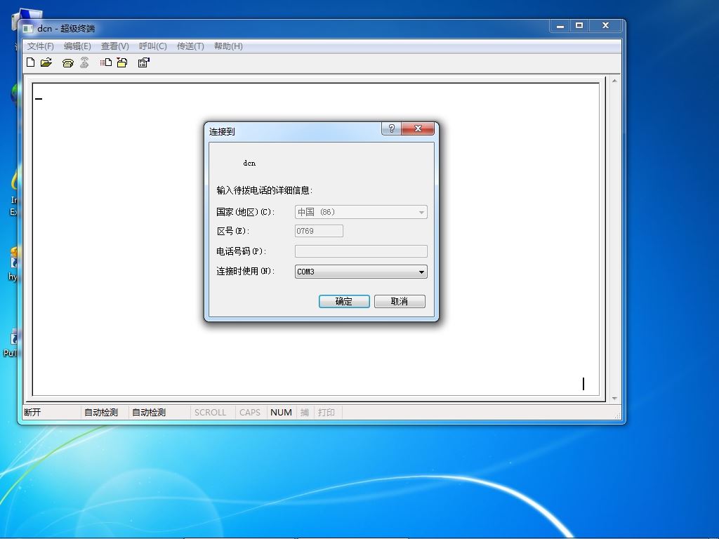Click the CAPS status bar indicator

(250, 412)
